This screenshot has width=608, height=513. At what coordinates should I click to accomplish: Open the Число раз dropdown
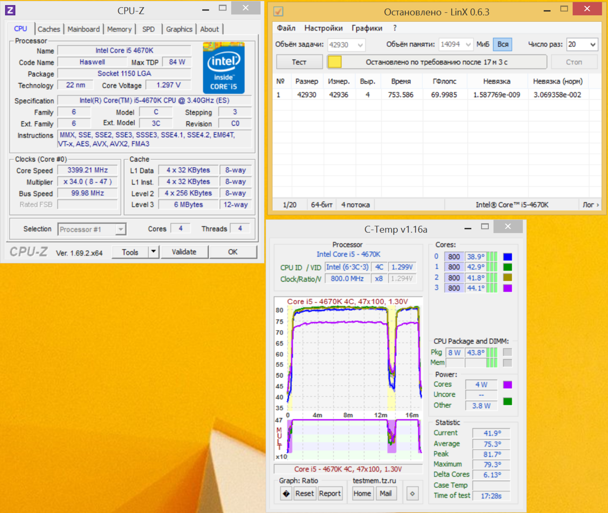(593, 45)
